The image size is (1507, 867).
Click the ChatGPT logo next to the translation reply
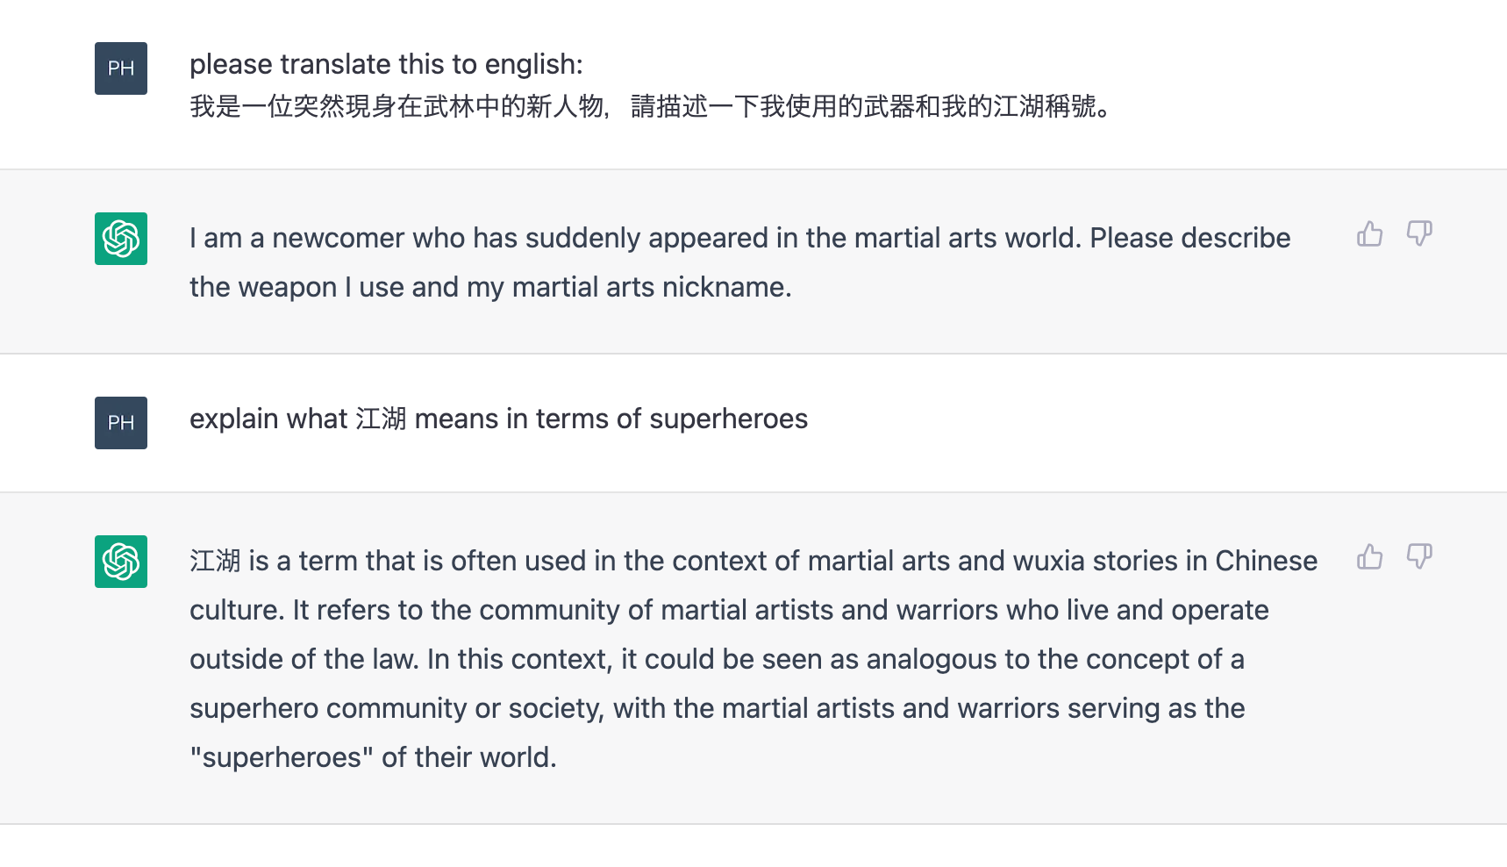point(120,239)
